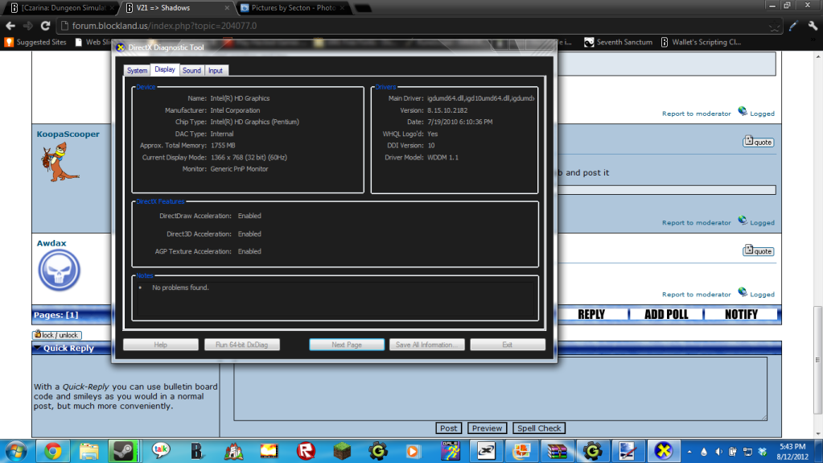Click Save All Information button
The width and height of the screenshot is (823, 463).
[x=426, y=345]
